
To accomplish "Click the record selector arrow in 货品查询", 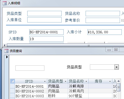I will click(x=7, y=57).
